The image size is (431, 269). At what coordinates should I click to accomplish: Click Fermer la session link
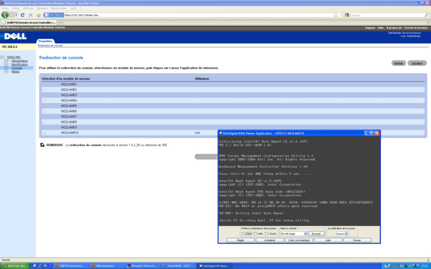416,28
